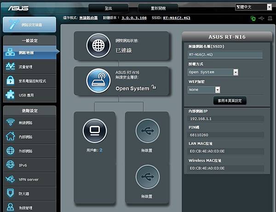Click the user count number 2
The width and height of the screenshot is (276, 212).
coord(101,150)
